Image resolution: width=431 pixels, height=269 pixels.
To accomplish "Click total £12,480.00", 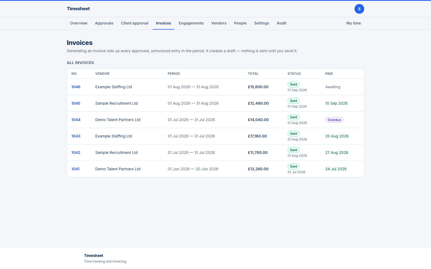I will click(x=258, y=103).
